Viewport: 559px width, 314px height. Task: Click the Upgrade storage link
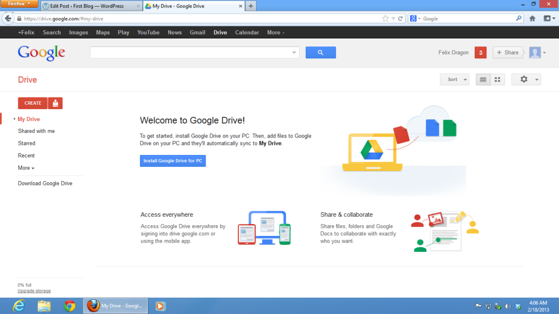tap(34, 291)
